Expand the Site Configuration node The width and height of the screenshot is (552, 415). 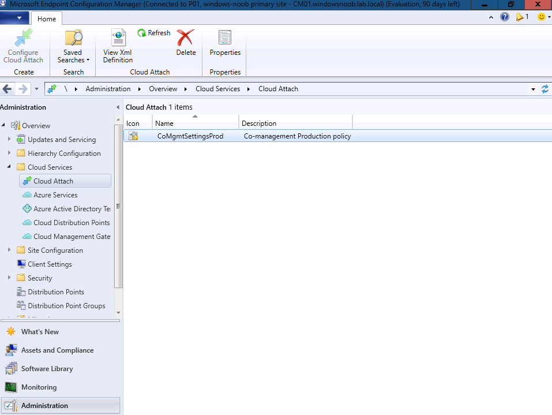[x=9, y=250]
